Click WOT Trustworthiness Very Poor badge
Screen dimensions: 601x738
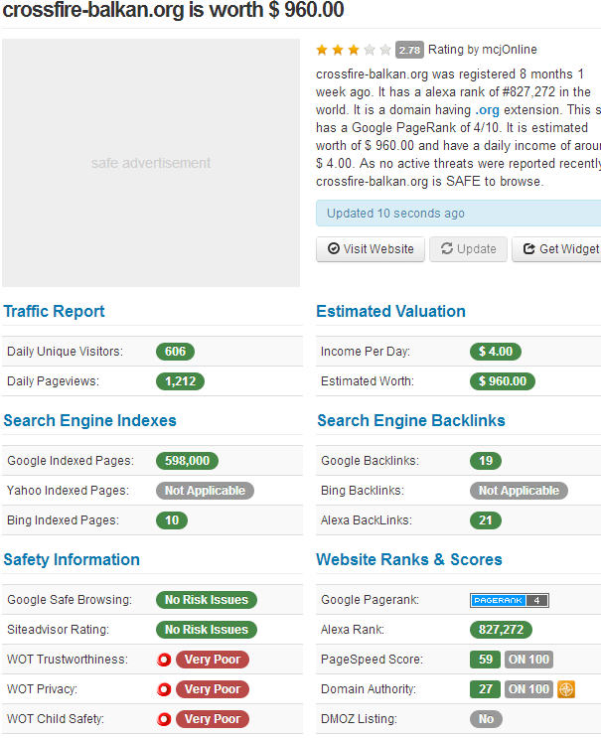(213, 660)
